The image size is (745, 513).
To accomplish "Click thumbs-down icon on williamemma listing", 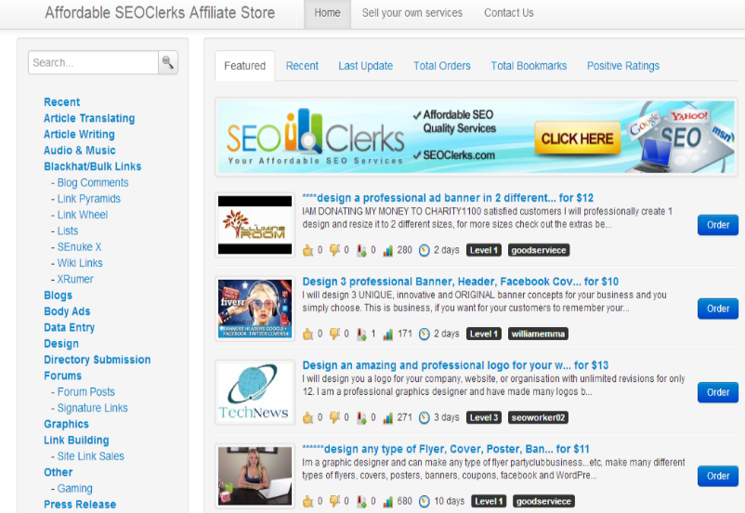I will point(334,334).
